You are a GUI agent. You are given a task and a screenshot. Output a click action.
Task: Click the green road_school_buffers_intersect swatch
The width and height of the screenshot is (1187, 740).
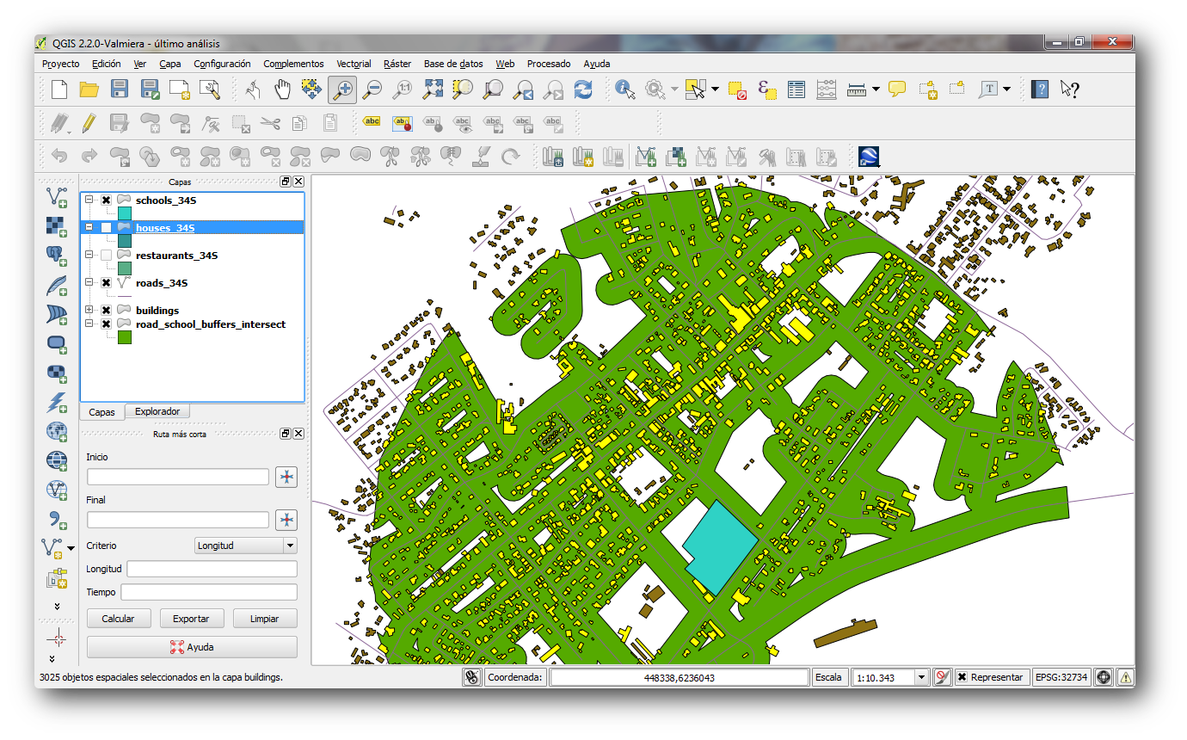[125, 337]
